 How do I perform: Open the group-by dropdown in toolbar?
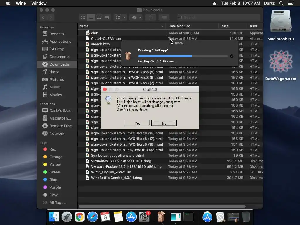(120, 17)
